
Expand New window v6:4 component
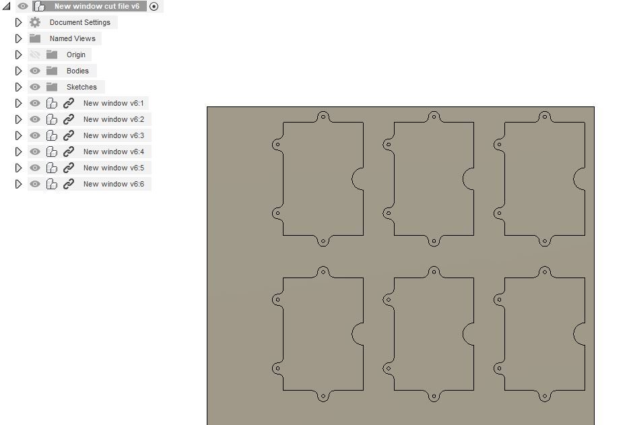point(18,152)
